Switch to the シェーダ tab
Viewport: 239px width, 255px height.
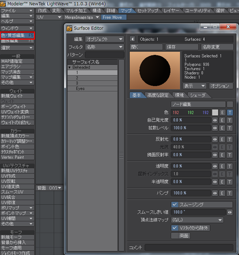pyautogui.click(x=197, y=95)
